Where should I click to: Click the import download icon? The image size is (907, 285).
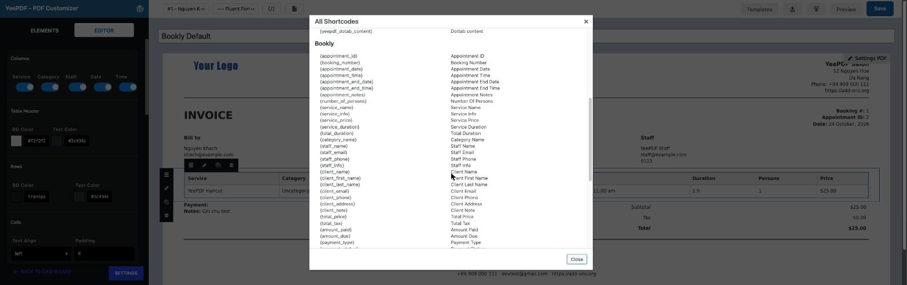(x=816, y=9)
